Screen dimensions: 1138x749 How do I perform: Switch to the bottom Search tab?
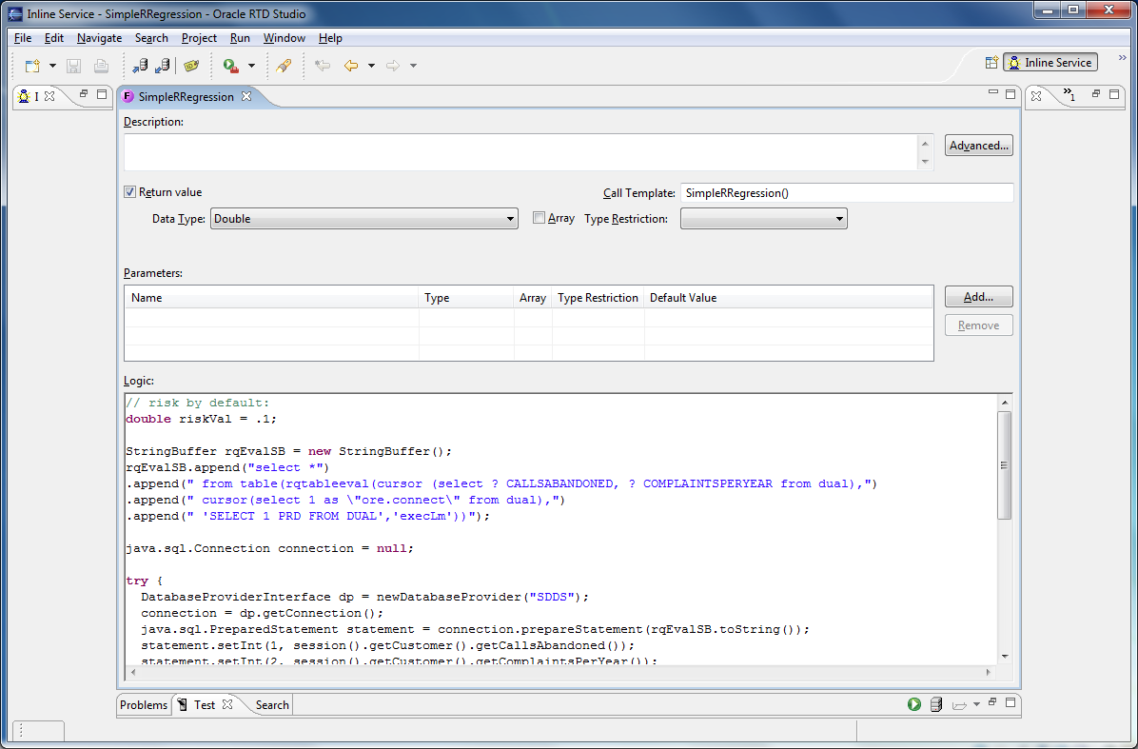click(x=272, y=704)
